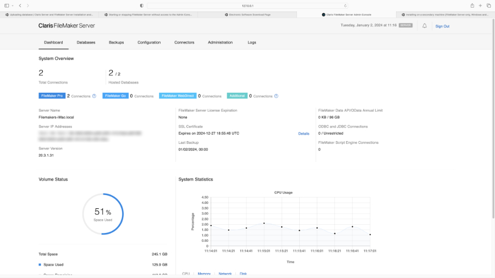This screenshot has width=495, height=278.
Task: Open a new browser tab with plus icon
Action: click(x=480, y=5)
